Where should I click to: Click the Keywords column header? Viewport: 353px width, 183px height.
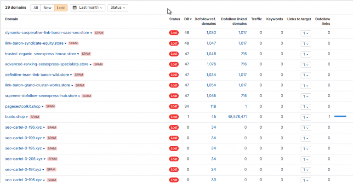coord(274,19)
